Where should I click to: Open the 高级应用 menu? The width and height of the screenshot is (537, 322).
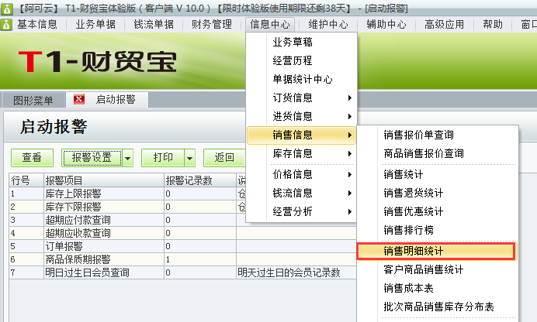tap(445, 25)
